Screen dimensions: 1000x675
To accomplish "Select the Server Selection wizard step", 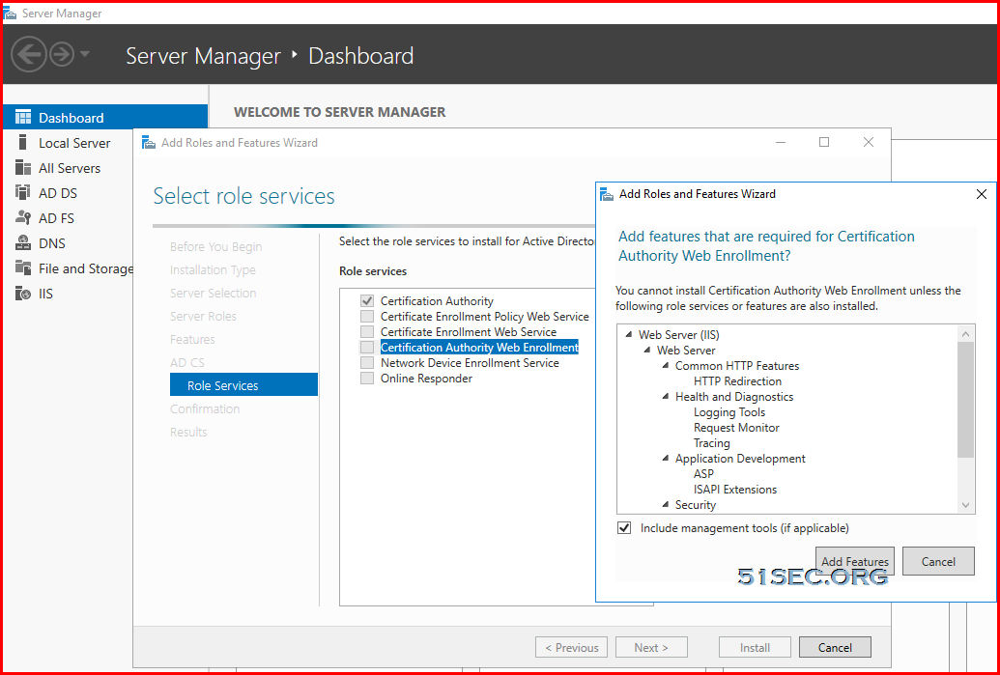I will (x=213, y=294).
